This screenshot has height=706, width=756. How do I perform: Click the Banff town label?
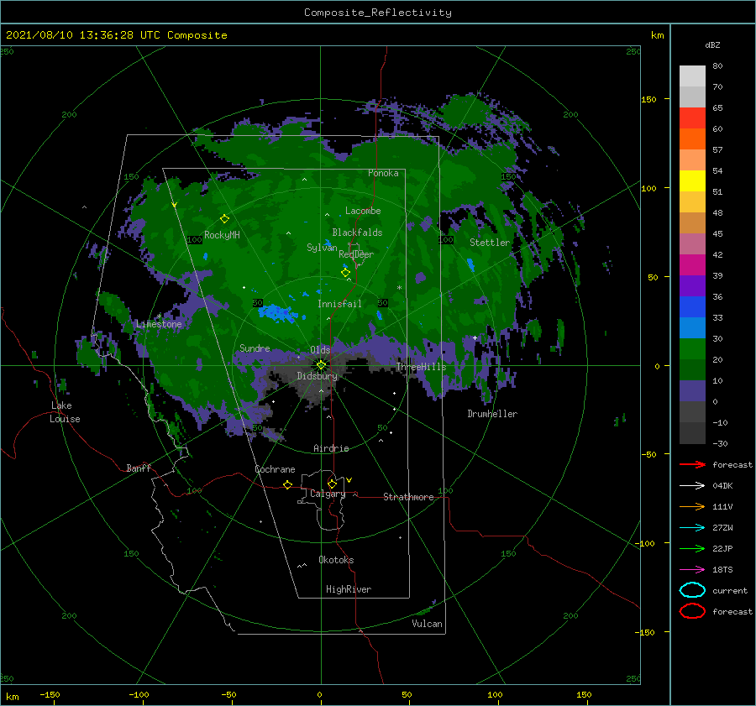[139, 468]
